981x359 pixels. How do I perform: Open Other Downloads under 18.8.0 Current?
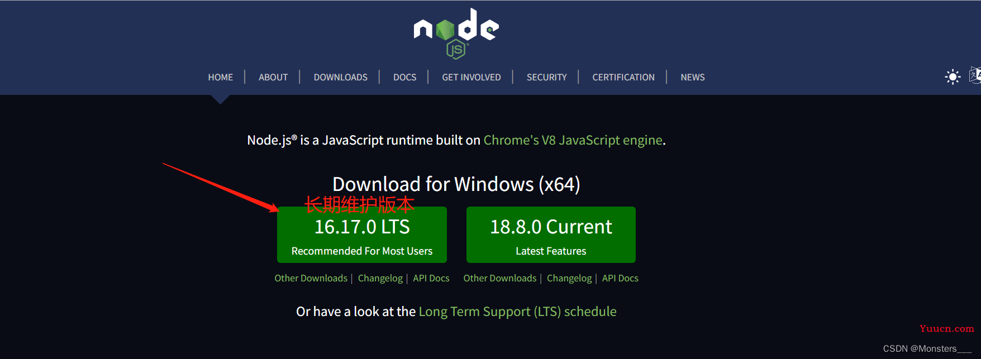500,278
